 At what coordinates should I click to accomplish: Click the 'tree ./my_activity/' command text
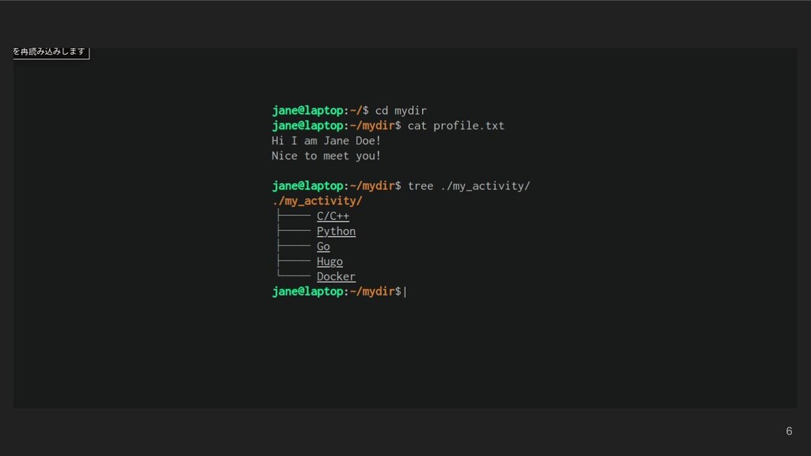coord(469,186)
